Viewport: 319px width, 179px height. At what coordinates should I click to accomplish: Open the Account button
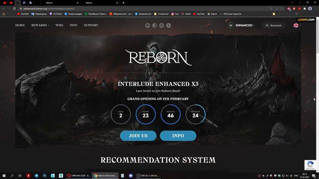pos(274,25)
